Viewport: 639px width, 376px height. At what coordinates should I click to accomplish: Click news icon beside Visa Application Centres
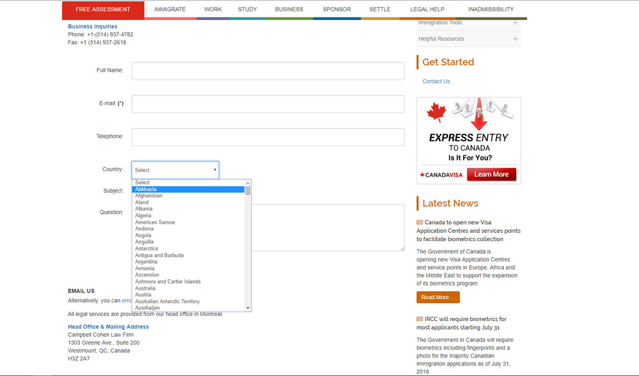[x=420, y=222]
